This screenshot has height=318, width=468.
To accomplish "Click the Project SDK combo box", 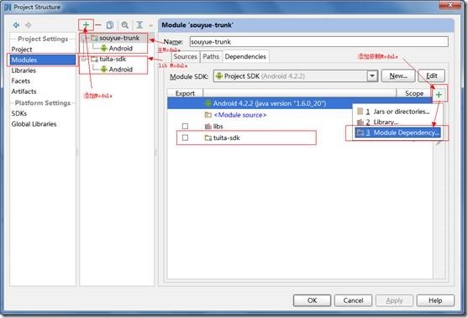I will [296, 76].
